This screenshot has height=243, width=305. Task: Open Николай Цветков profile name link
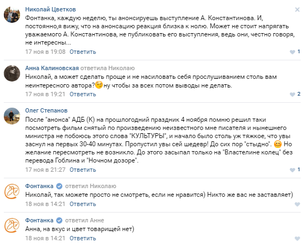point(51,9)
